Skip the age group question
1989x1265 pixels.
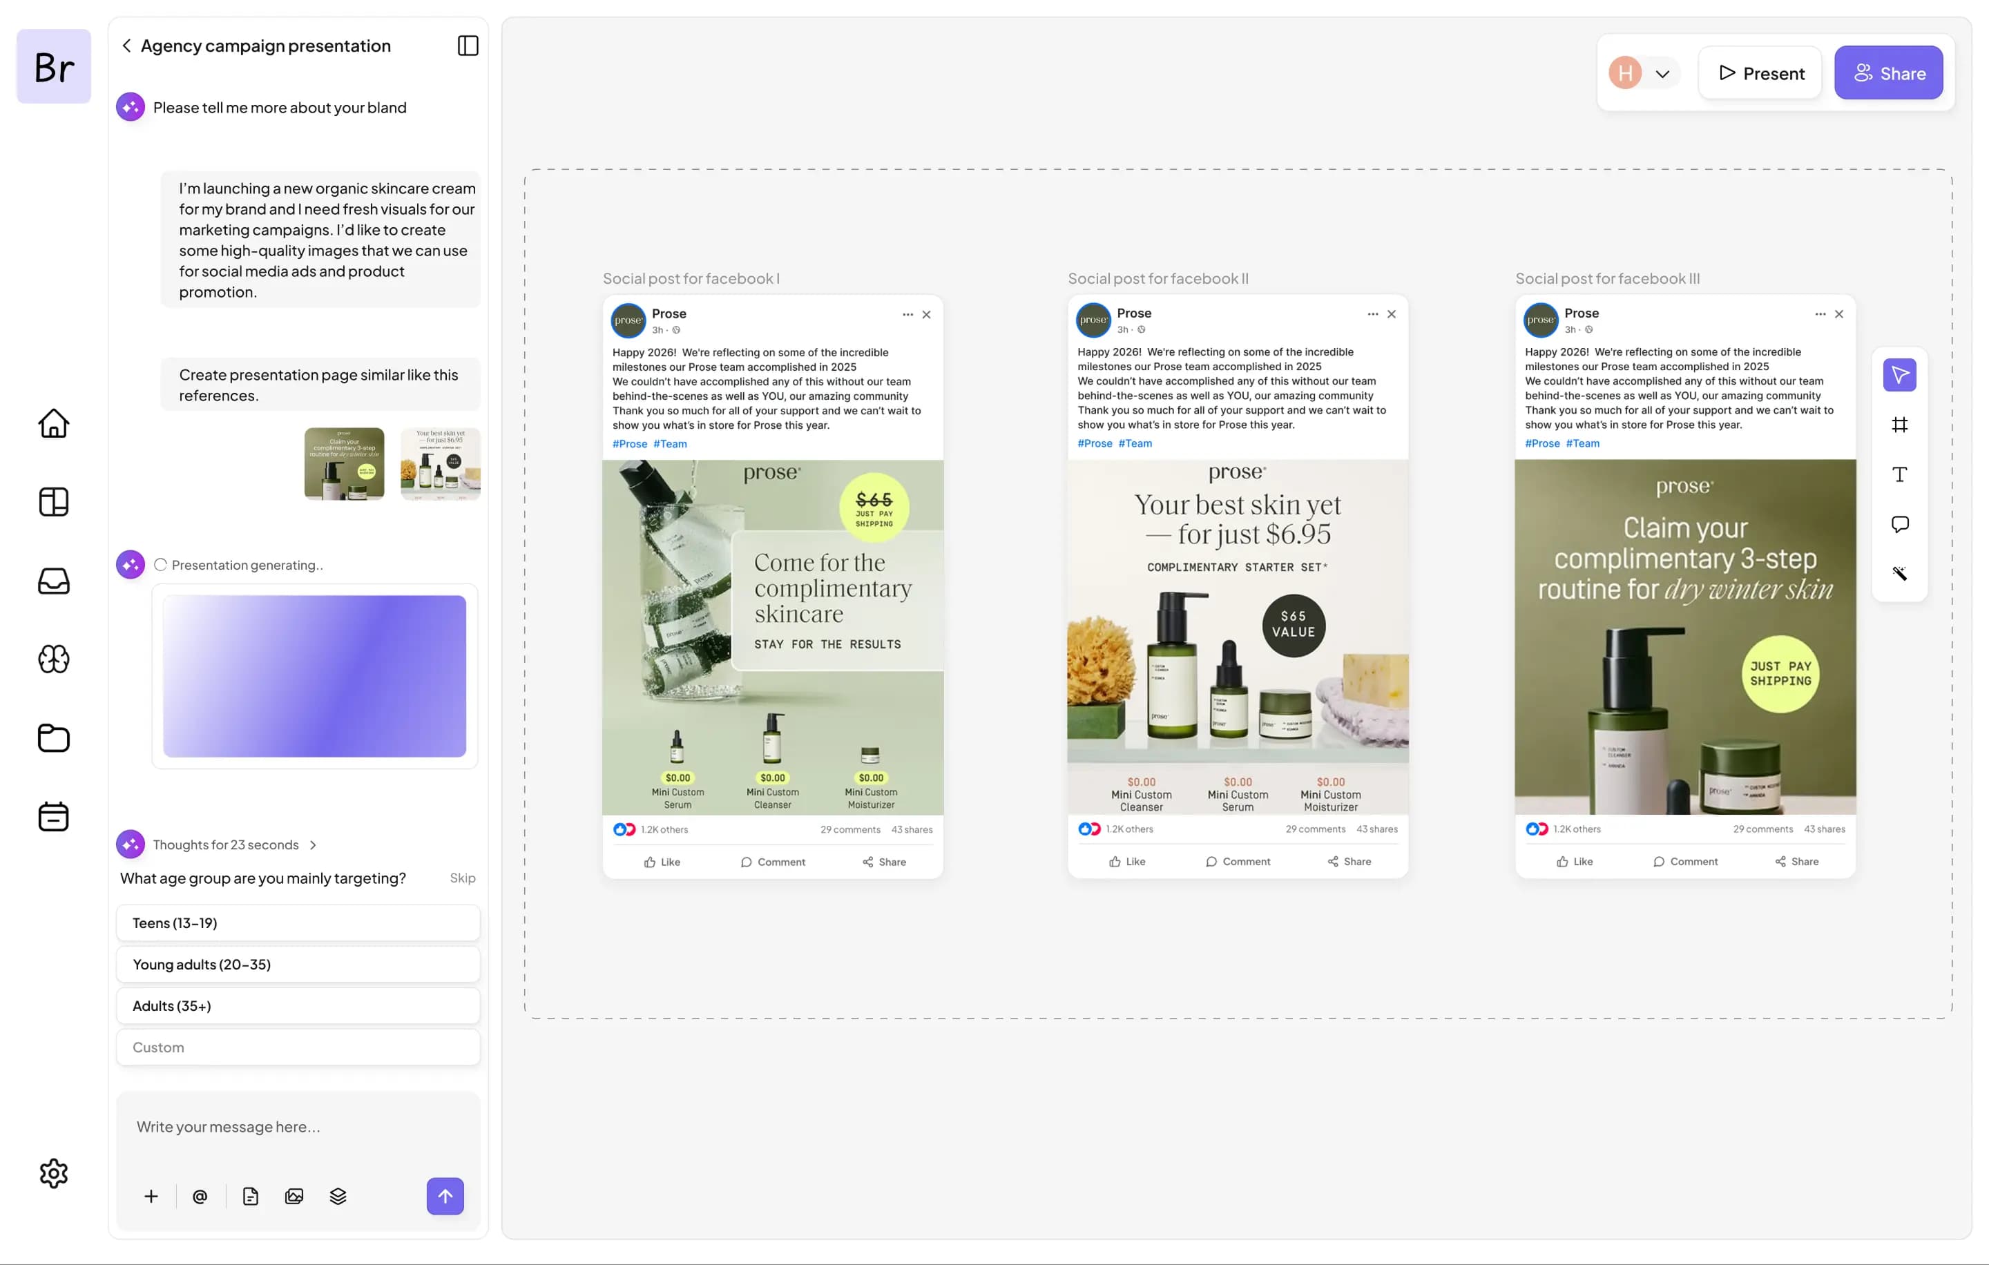pyautogui.click(x=463, y=878)
